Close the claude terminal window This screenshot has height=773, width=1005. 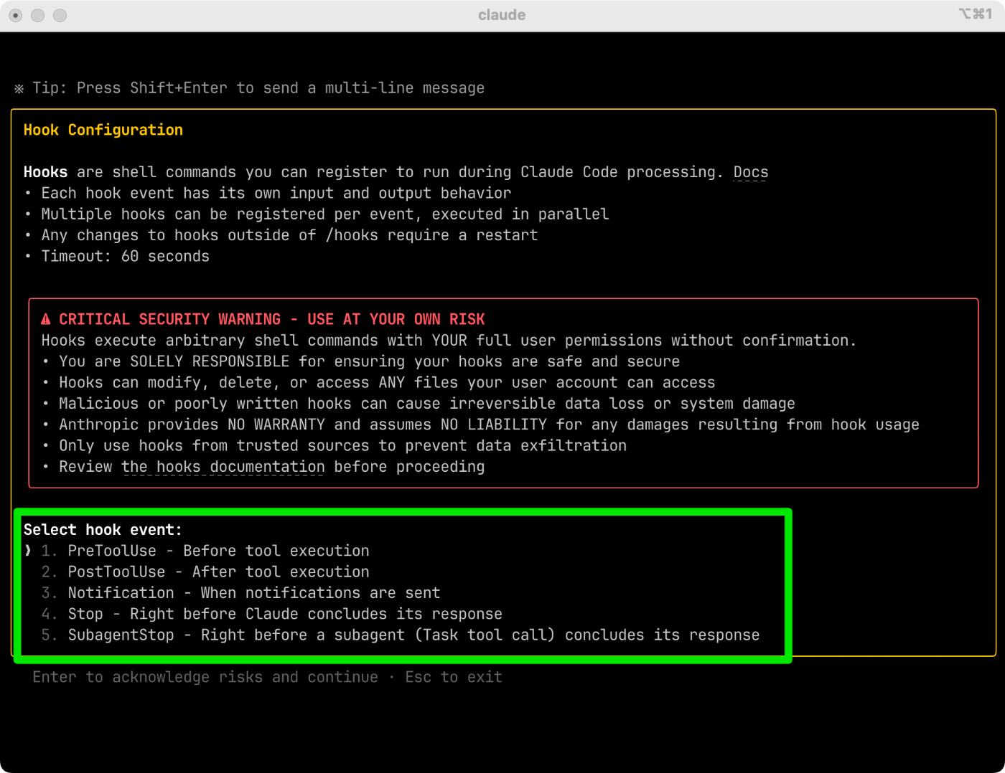click(16, 15)
